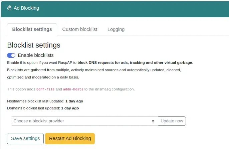
Task: Click the large Blocklist settings heading
Action: tap(34, 45)
